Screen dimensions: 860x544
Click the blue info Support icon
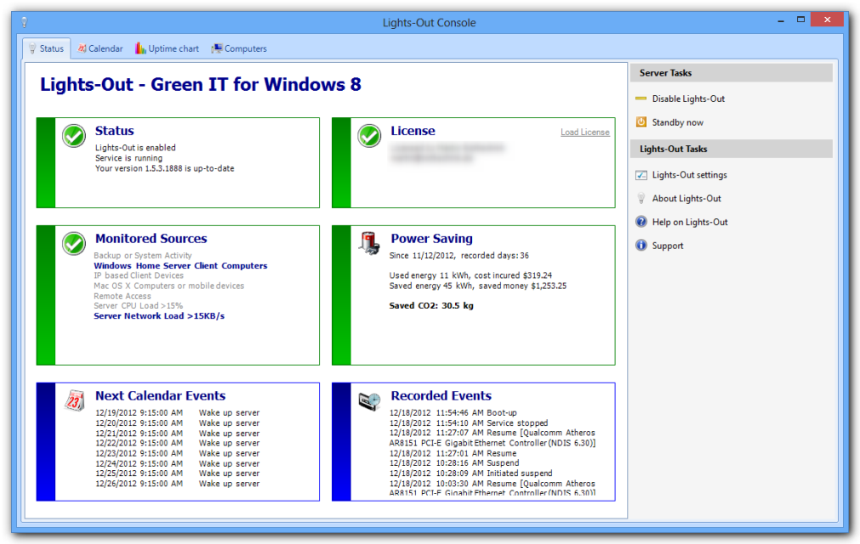point(641,245)
